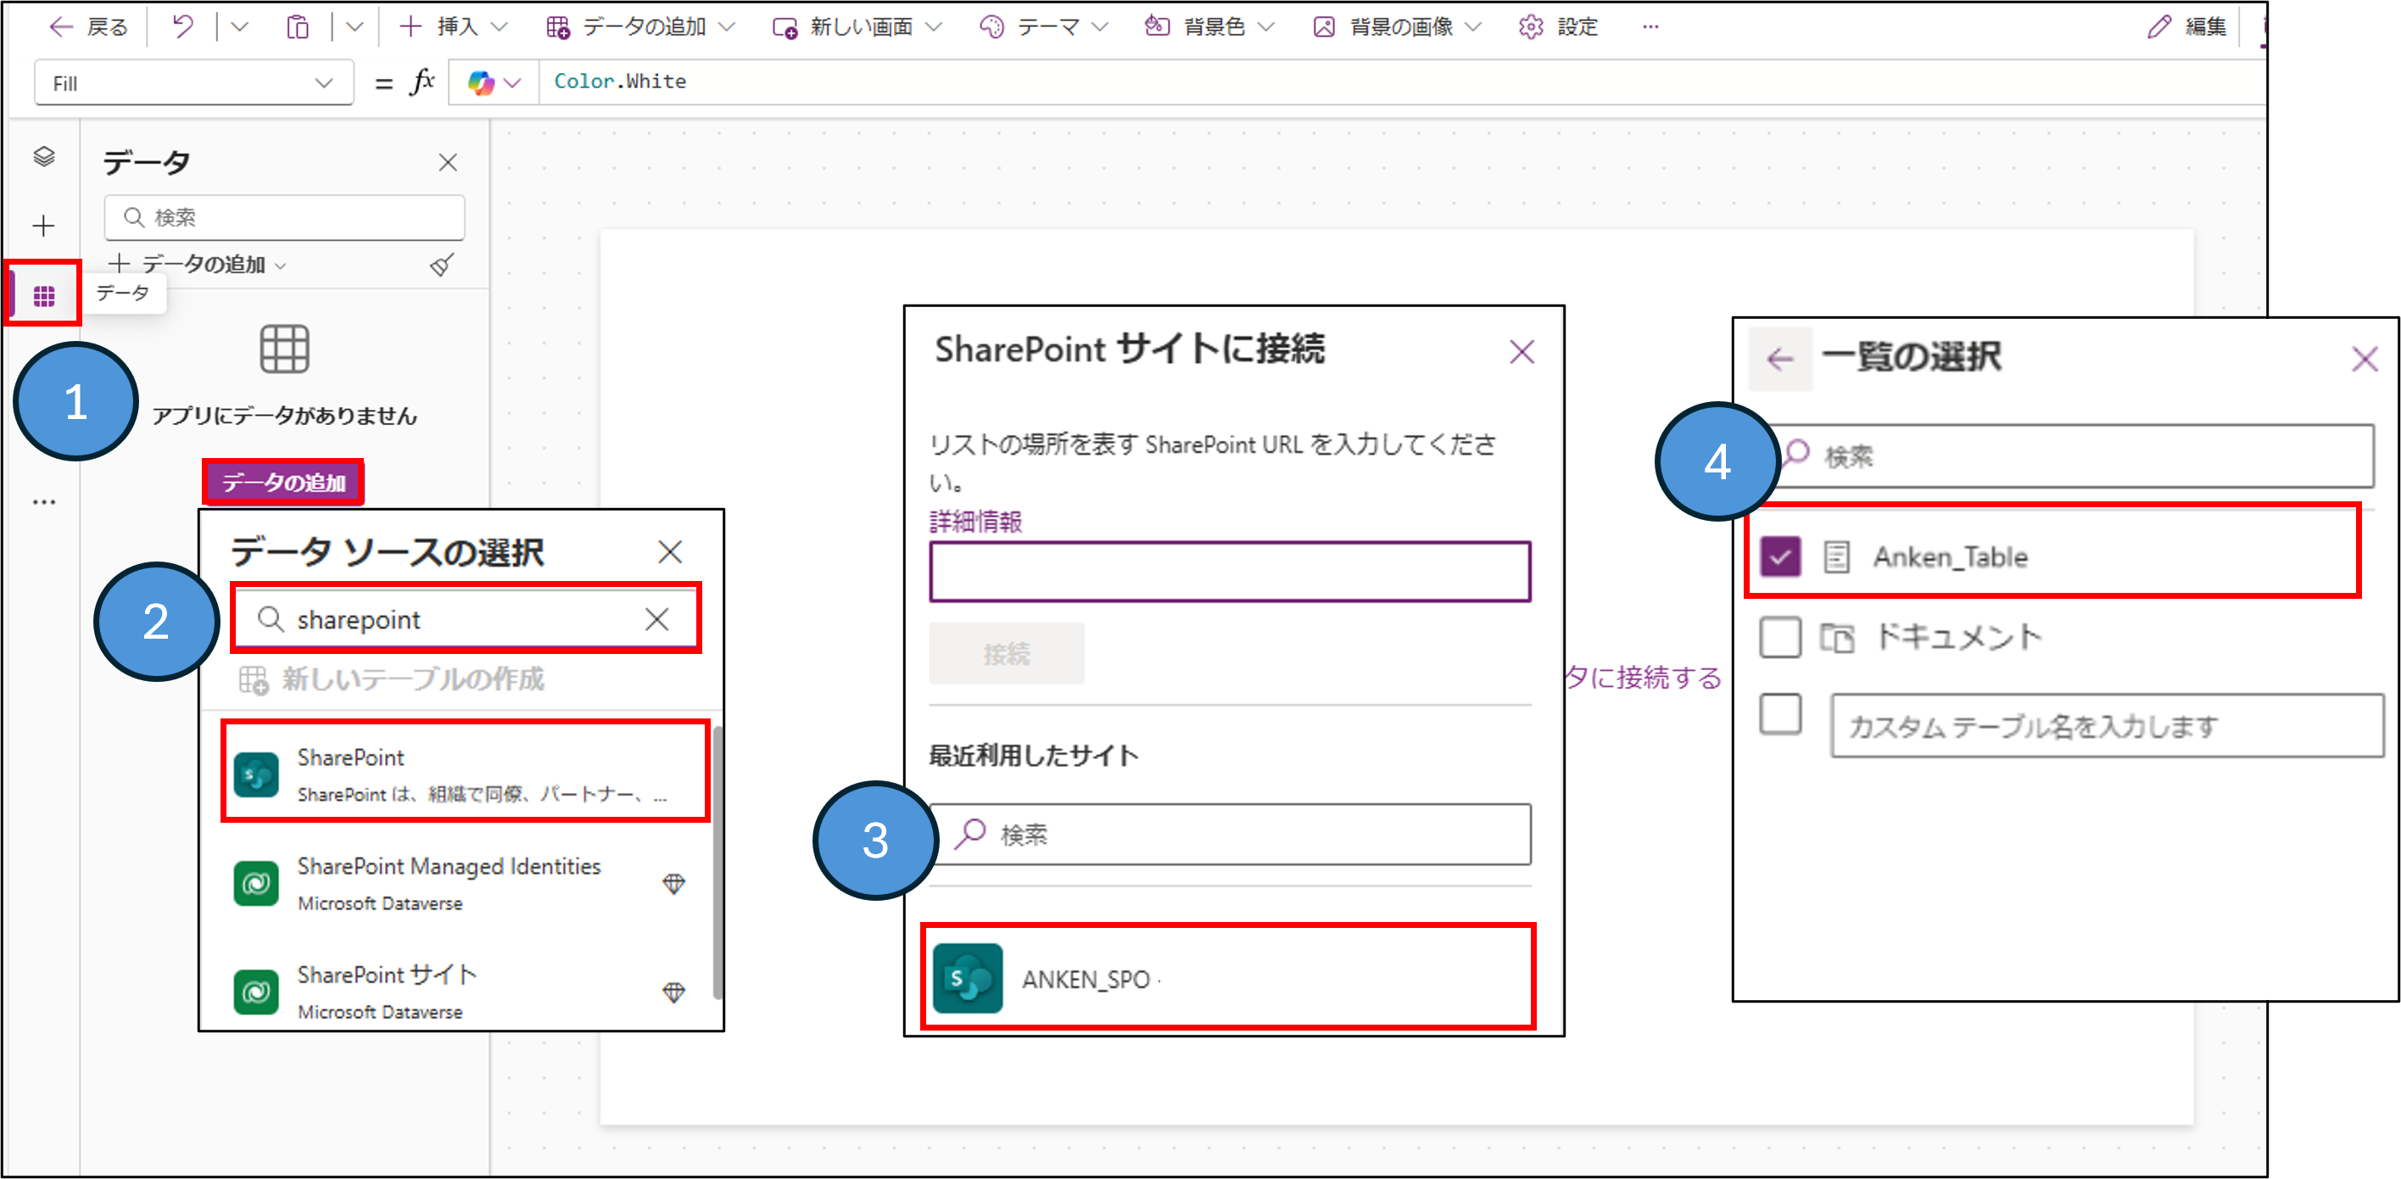
Task: Click the undo arrow icon
Action: (182, 27)
